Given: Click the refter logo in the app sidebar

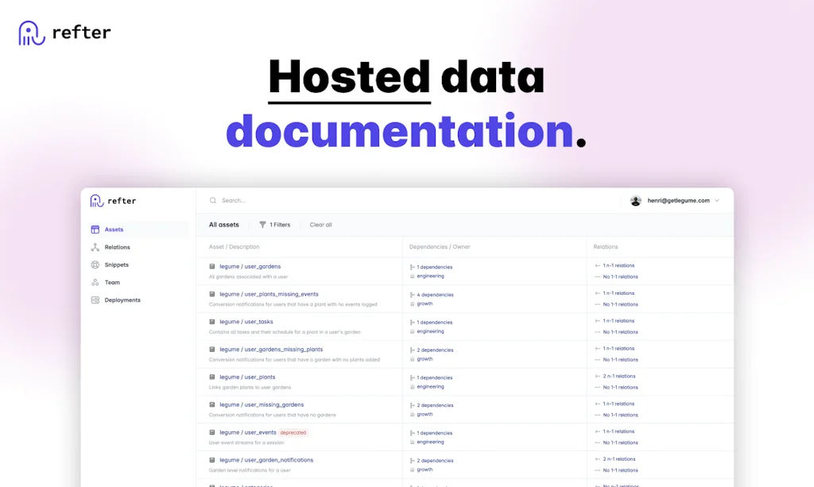Looking at the screenshot, I should point(113,201).
